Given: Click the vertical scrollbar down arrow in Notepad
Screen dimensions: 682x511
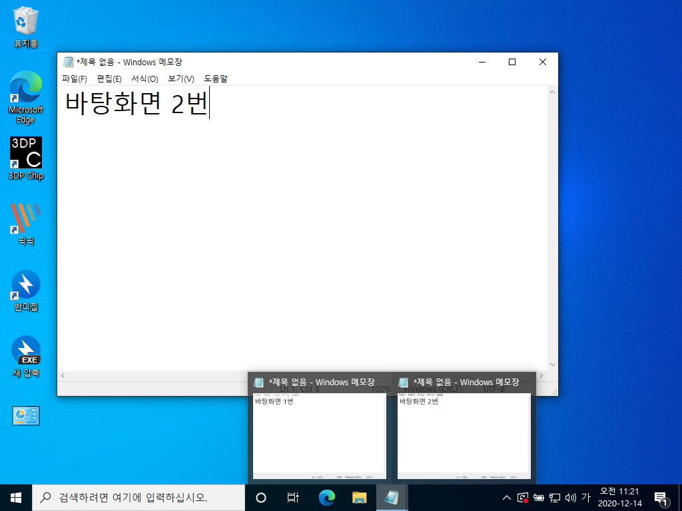Looking at the screenshot, I should pos(552,365).
